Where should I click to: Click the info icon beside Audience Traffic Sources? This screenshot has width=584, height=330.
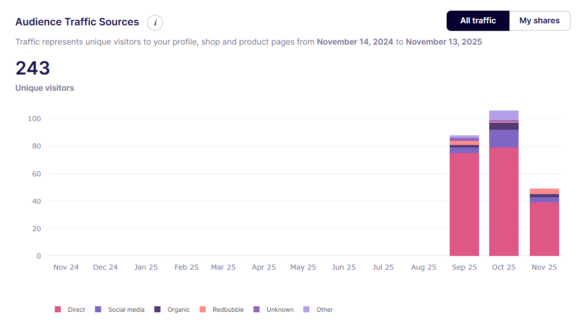155,23
